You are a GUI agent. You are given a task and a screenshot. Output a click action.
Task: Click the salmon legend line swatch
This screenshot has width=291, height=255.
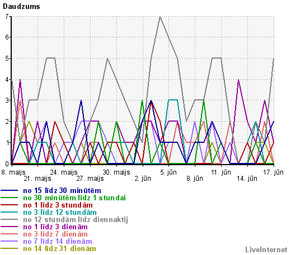point(10,234)
